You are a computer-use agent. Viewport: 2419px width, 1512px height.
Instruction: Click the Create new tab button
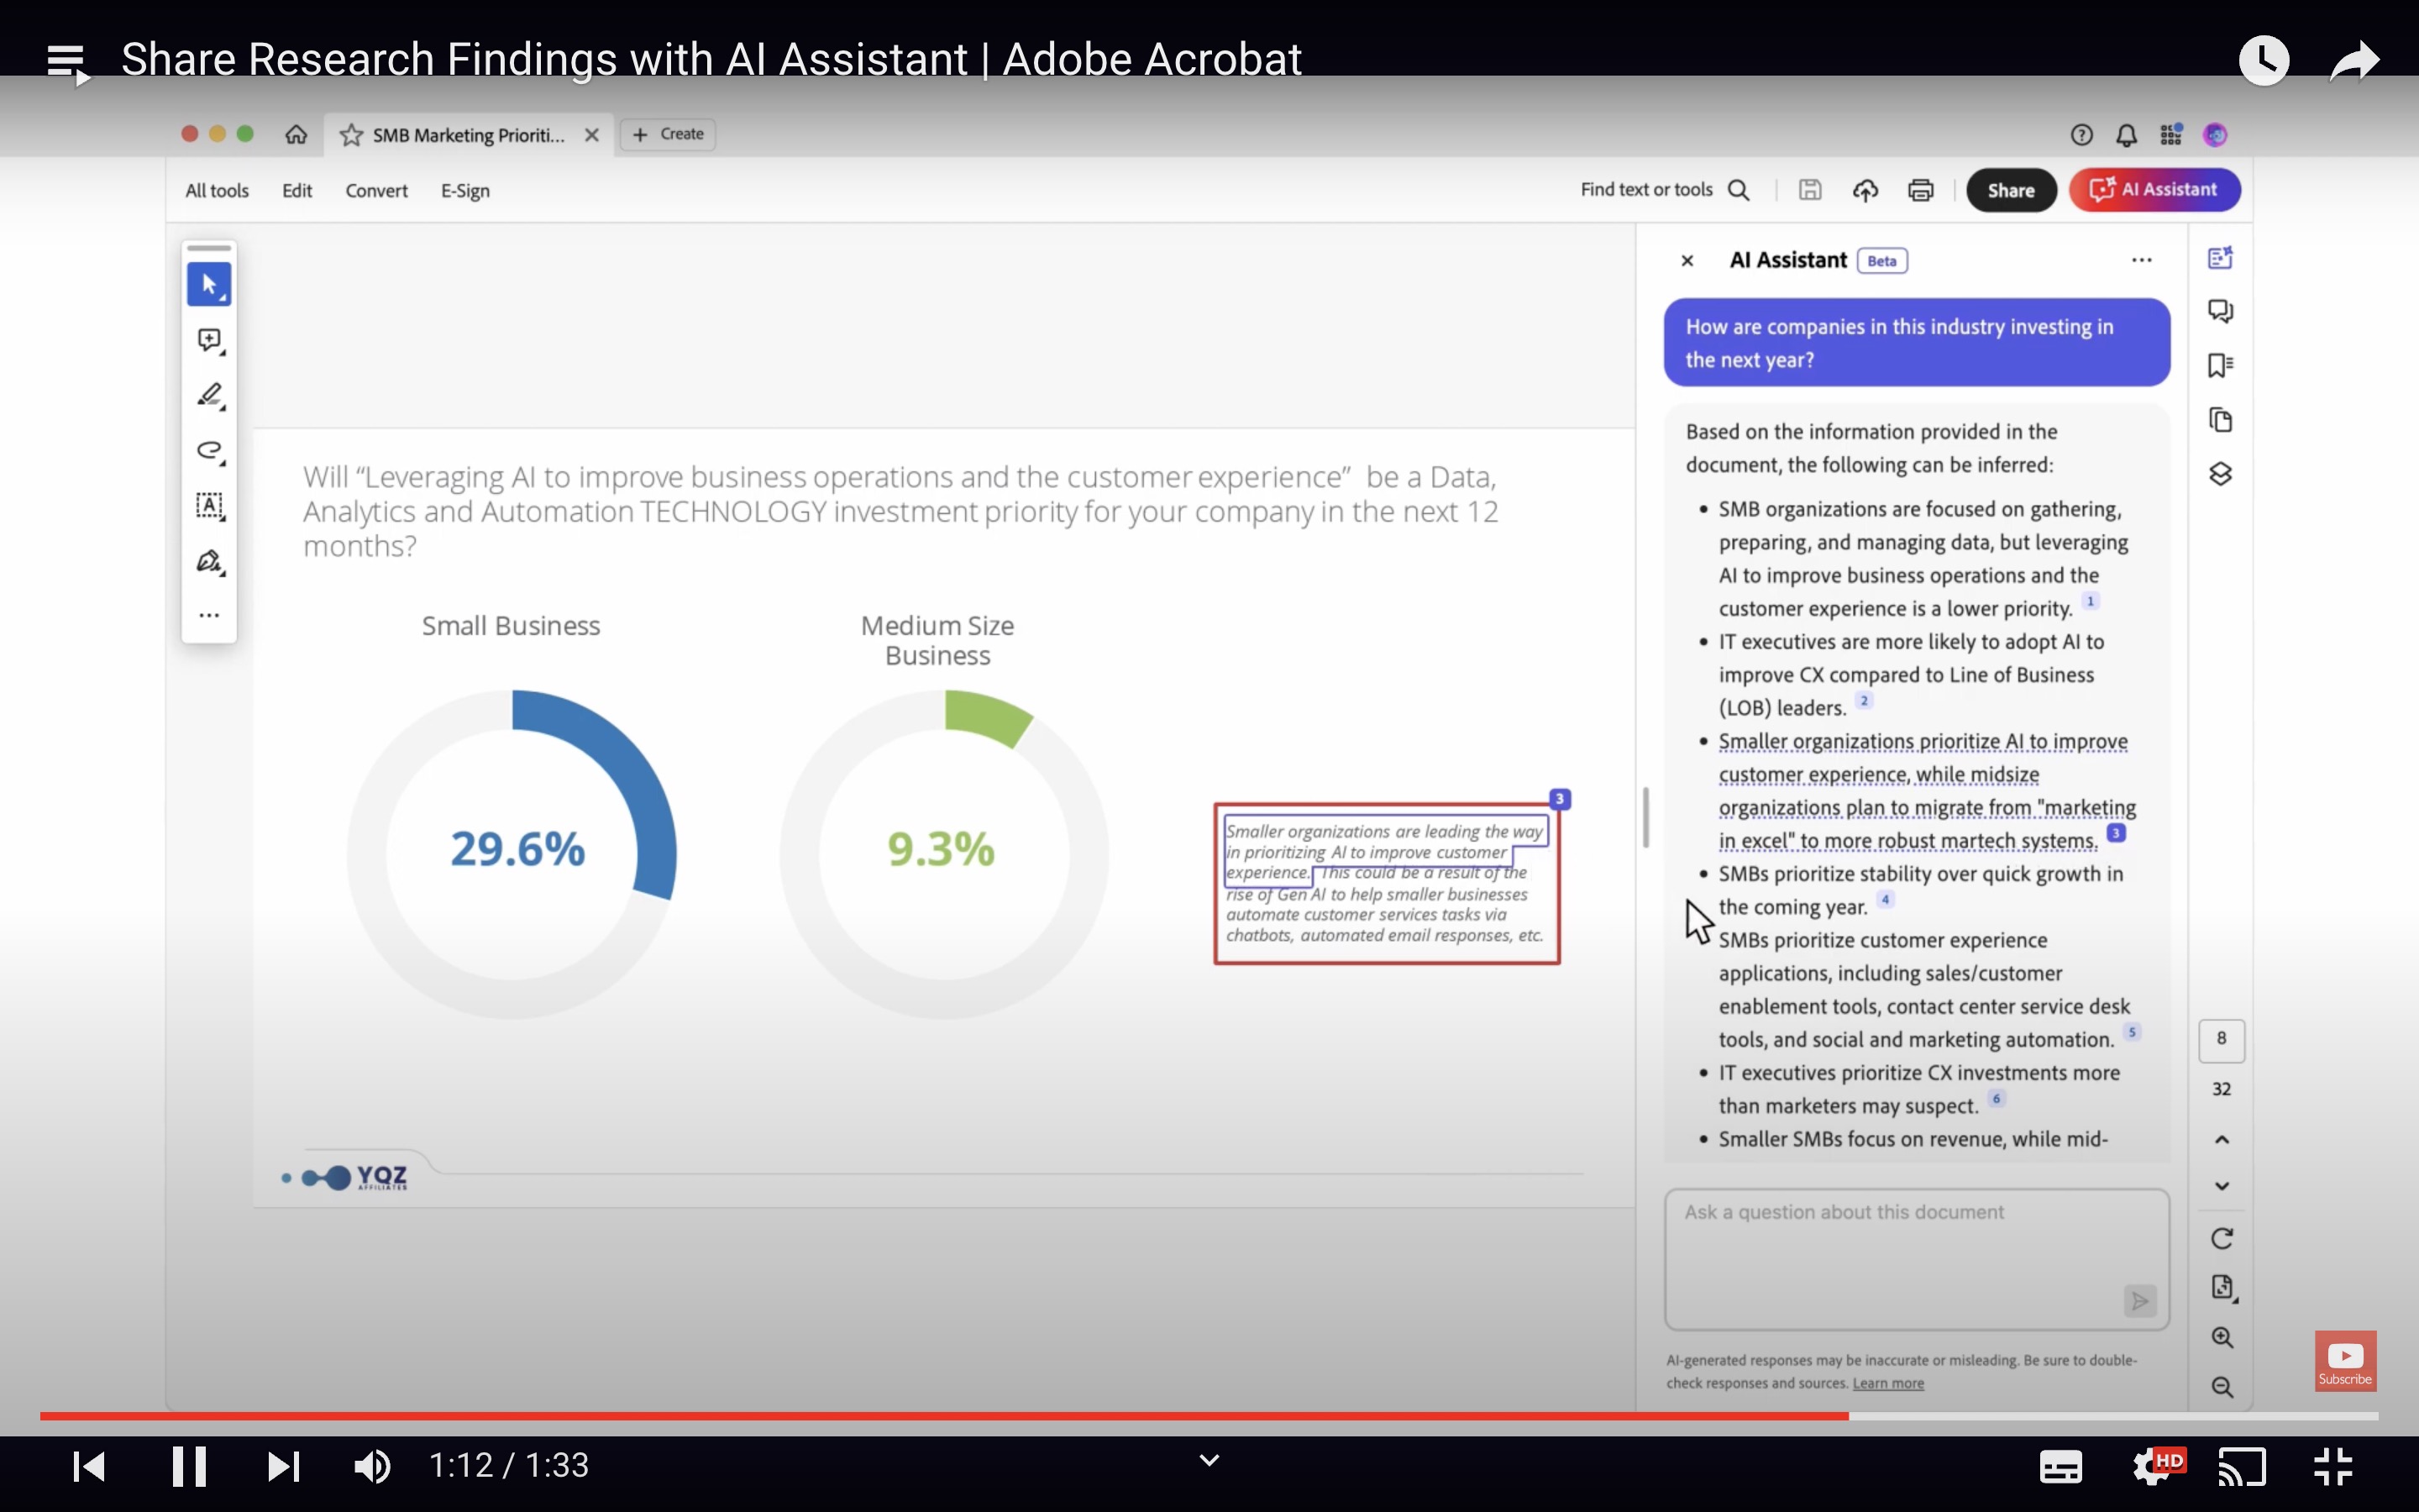point(668,134)
